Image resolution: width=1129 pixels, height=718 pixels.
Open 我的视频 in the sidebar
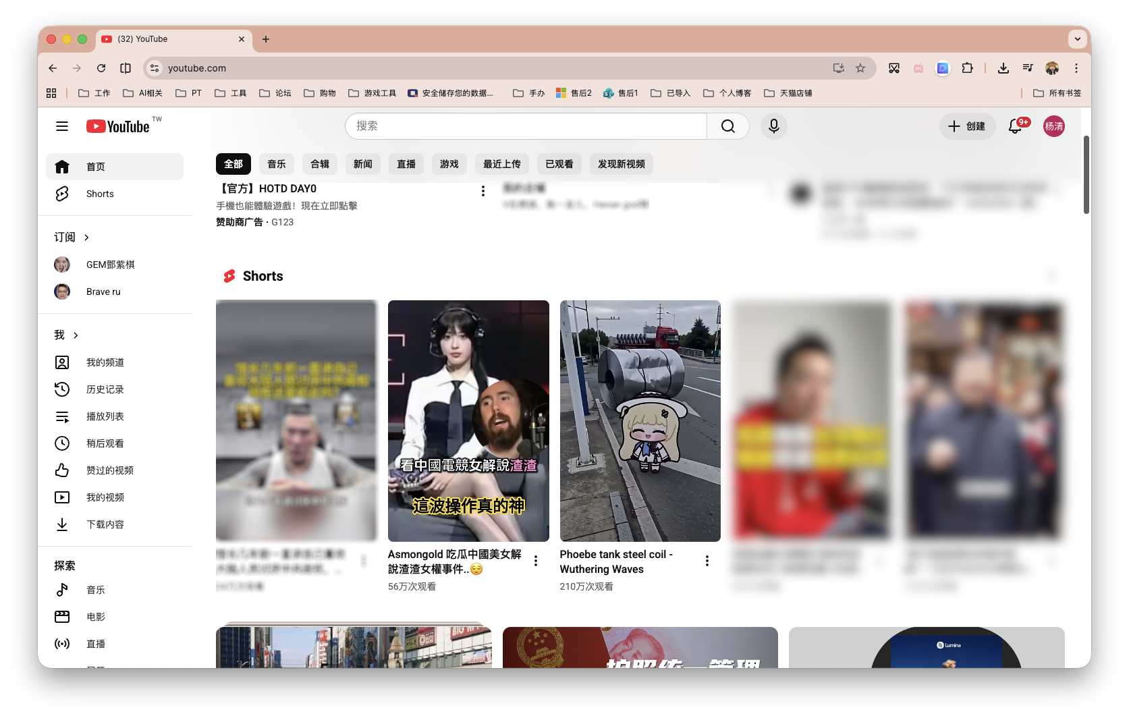115,497
